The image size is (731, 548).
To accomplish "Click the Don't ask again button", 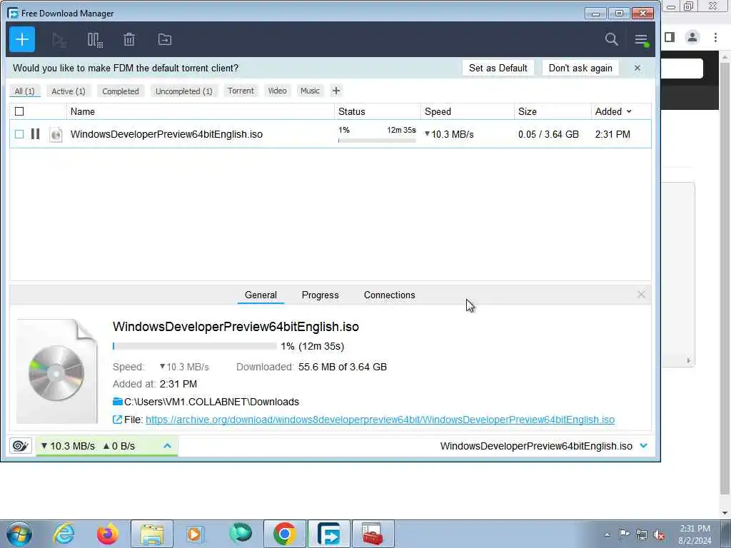I will click(580, 68).
